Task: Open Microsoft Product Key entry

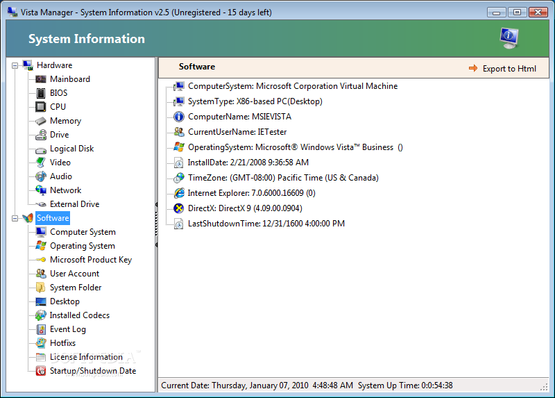Action: (x=91, y=260)
